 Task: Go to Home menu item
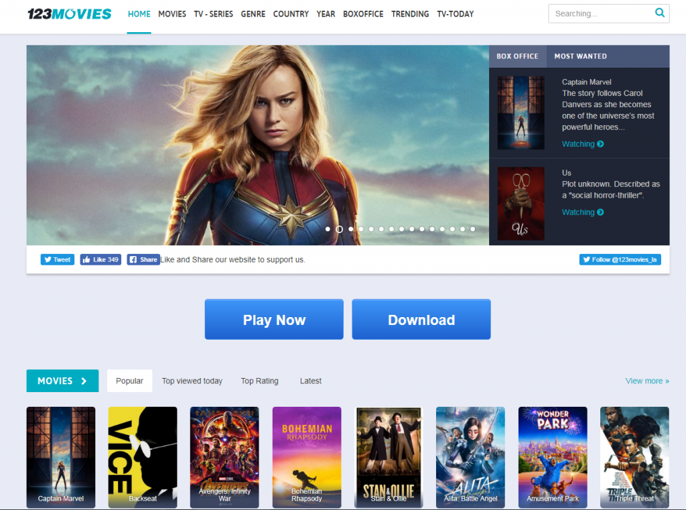(x=139, y=14)
